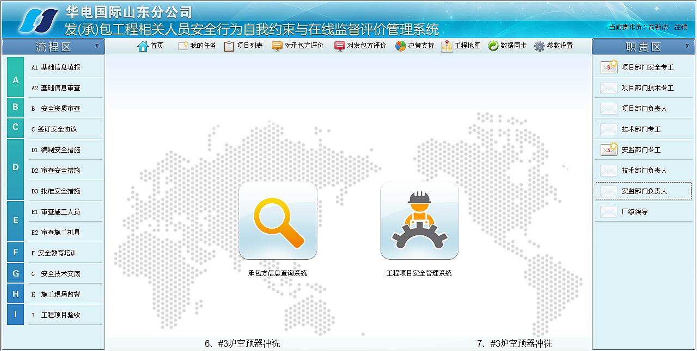Click envelope icon for 项目部门技术专工
This screenshot has width=697, height=351.
pyautogui.click(x=609, y=88)
